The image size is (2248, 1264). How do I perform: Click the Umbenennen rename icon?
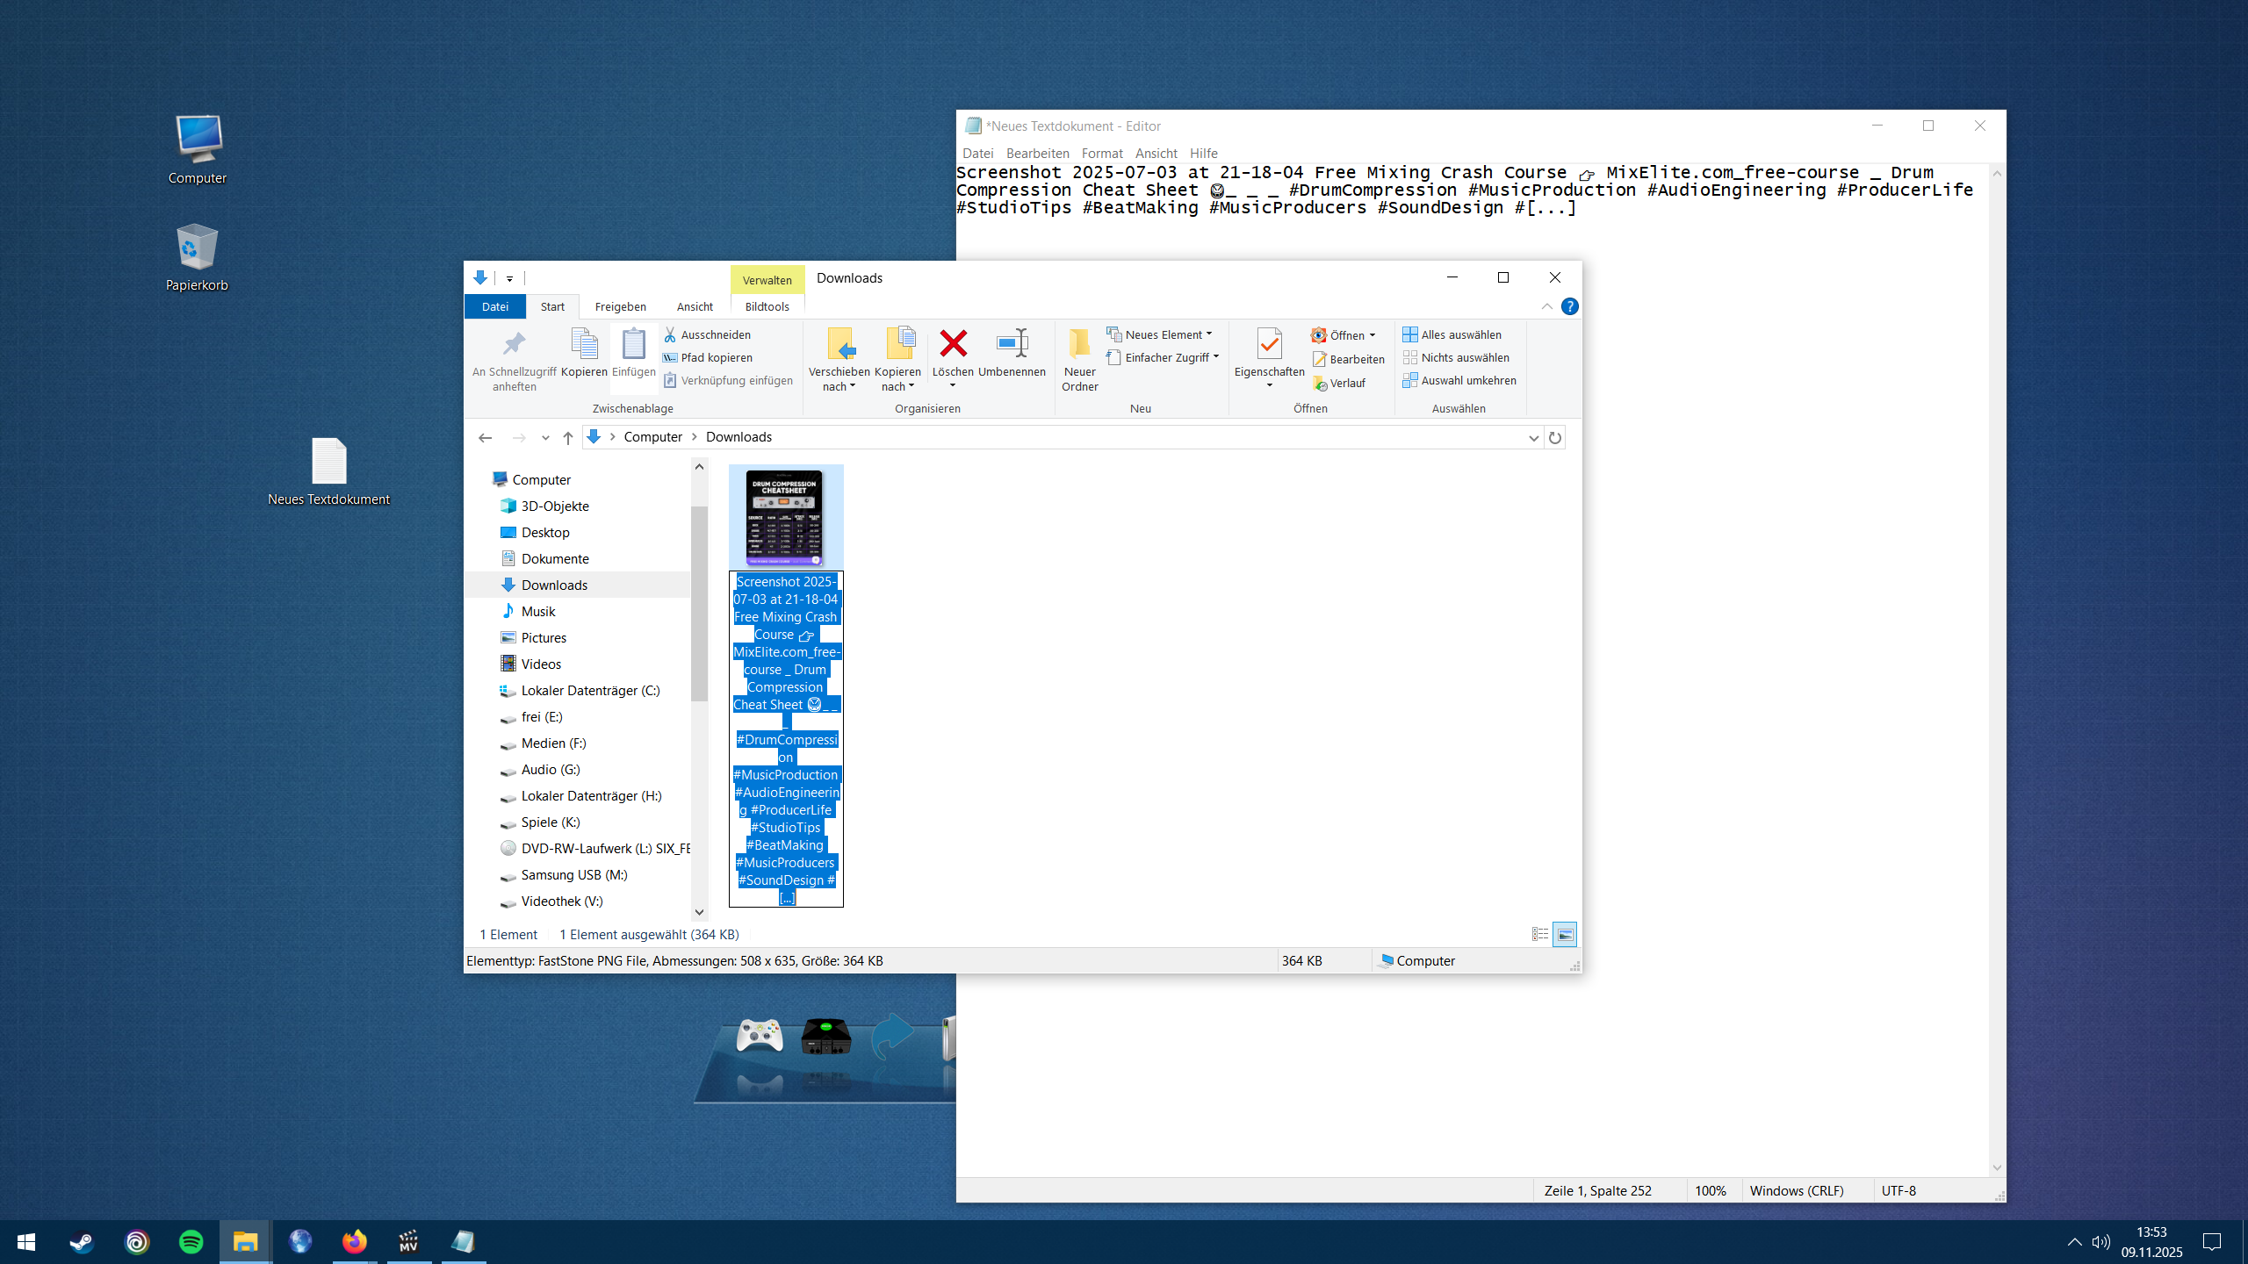(x=1012, y=344)
